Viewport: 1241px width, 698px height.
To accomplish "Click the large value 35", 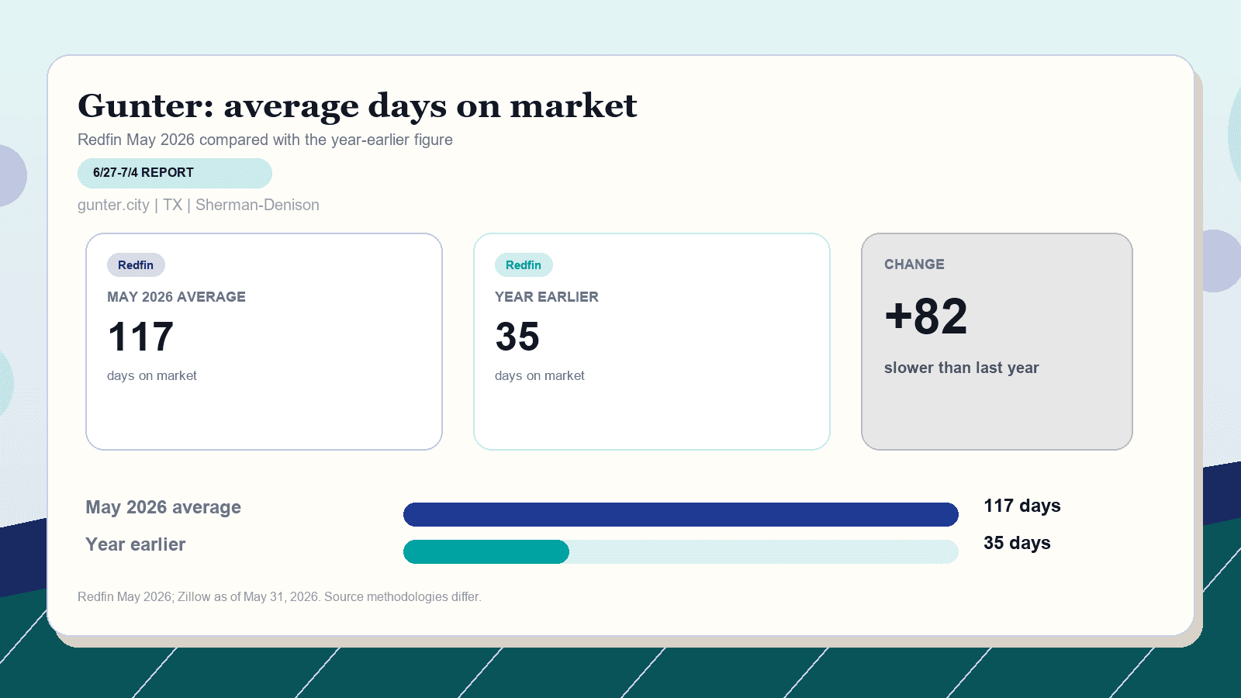I will (517, 337).
